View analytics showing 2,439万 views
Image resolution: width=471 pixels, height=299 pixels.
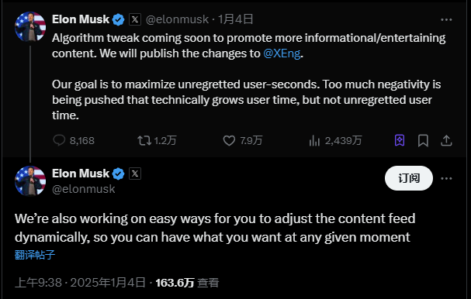coord(335,140)
